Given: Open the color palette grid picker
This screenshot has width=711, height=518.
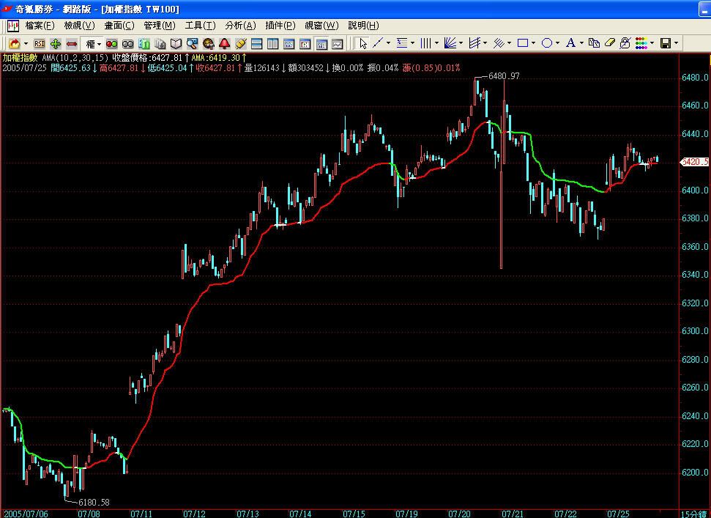Looking at the screenshot, I should click(641, 43).
